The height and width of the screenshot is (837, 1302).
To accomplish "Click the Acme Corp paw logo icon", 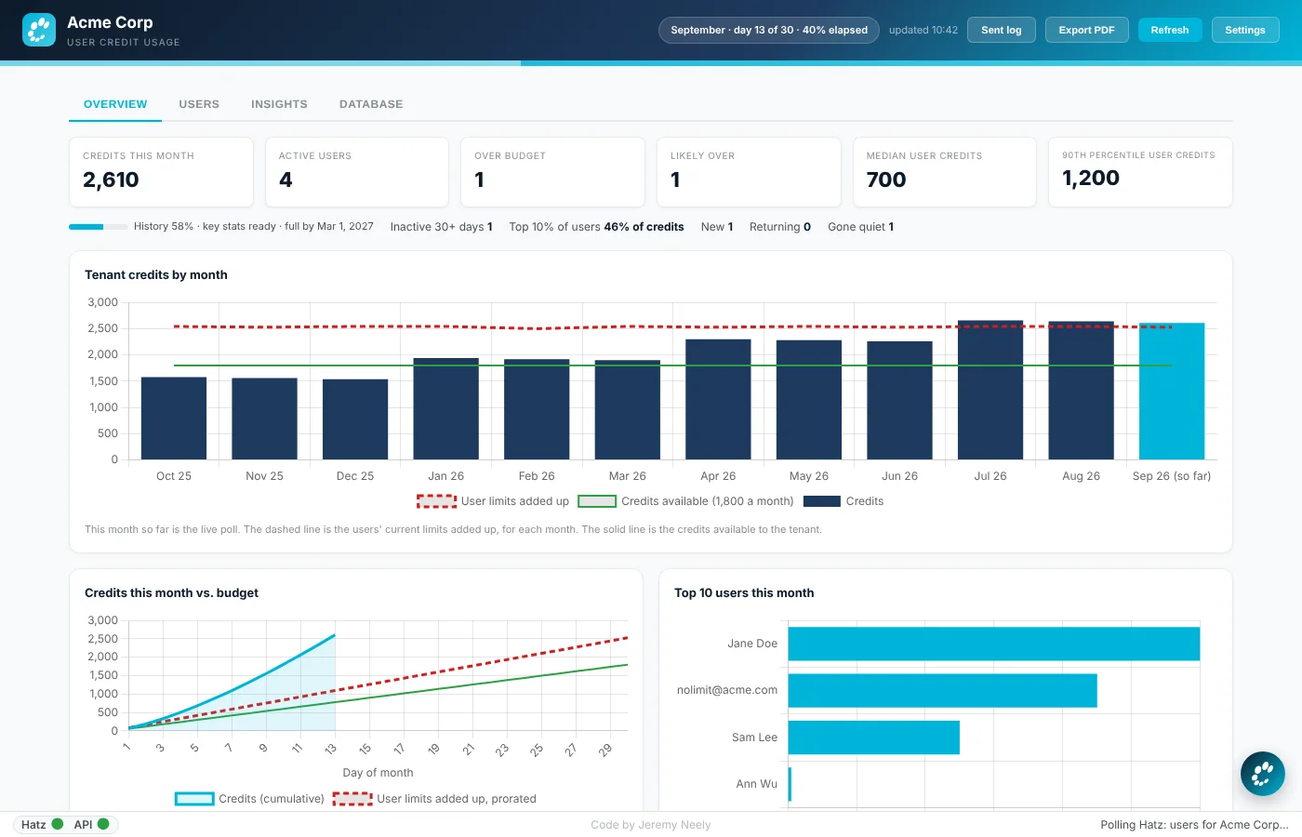I will click(39, 30).
